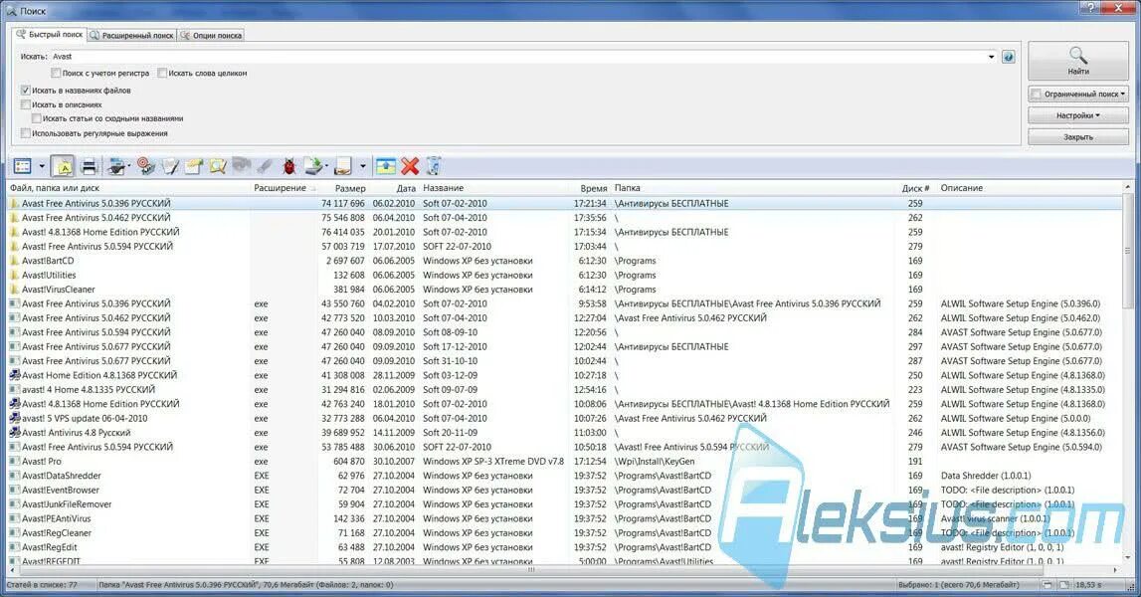Select folder row Avast! 4.8.1368 Home Edition РУССКИЙ
1141x597 pixels.
[564, 232]
